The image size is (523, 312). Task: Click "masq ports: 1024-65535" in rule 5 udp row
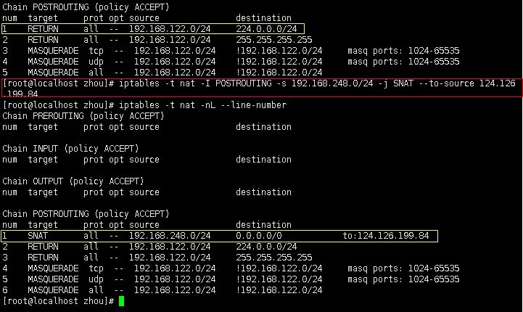tap(403, 279)
